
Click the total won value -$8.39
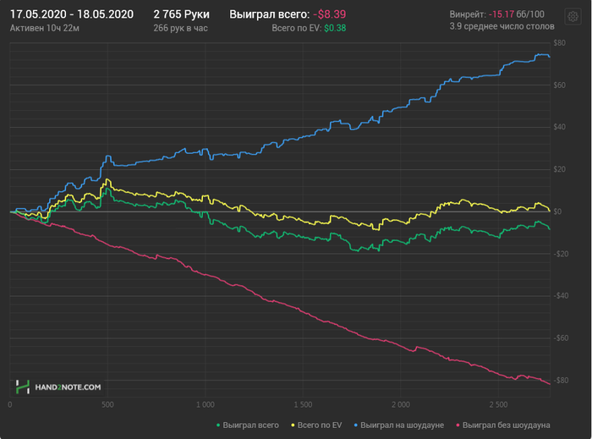pyautogui.click(x=330, y=14)
